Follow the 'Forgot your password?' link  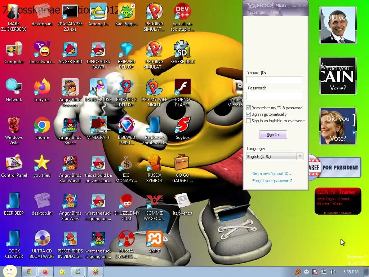(272, 181)
